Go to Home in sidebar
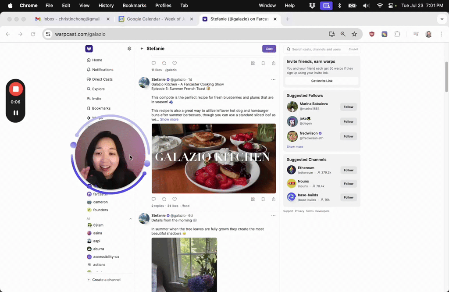The width and height of the screenshot is (449, 292). (x=95, y=60)
